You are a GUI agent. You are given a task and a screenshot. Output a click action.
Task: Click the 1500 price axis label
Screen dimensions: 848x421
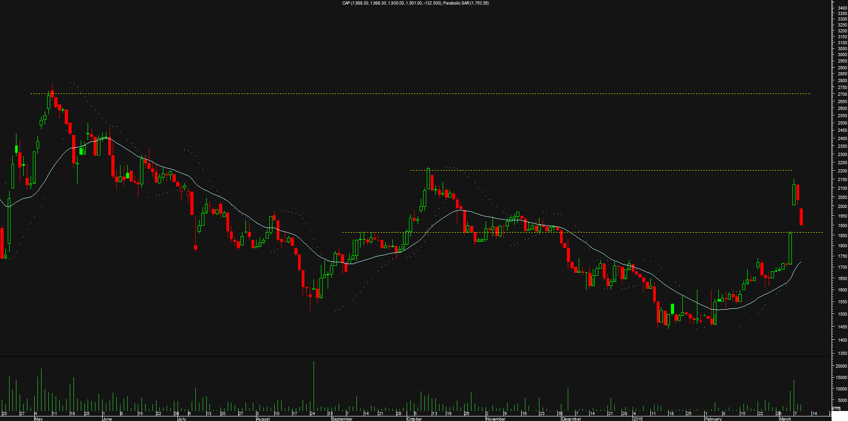point(842,314)
